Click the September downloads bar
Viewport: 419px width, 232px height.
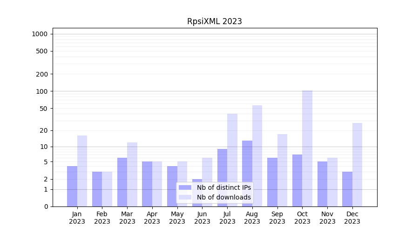tap(282, 170)
